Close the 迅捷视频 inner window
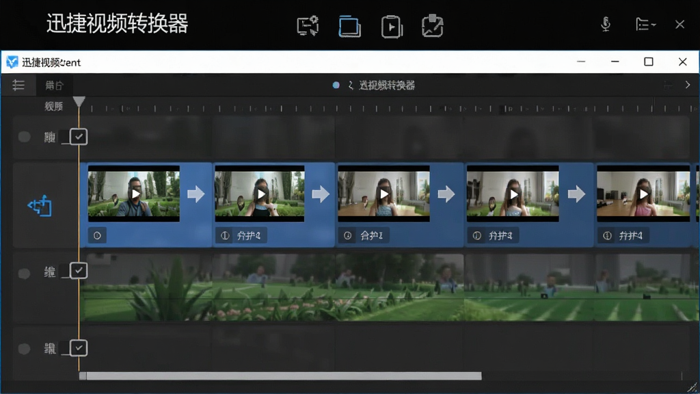 (683, 62)
